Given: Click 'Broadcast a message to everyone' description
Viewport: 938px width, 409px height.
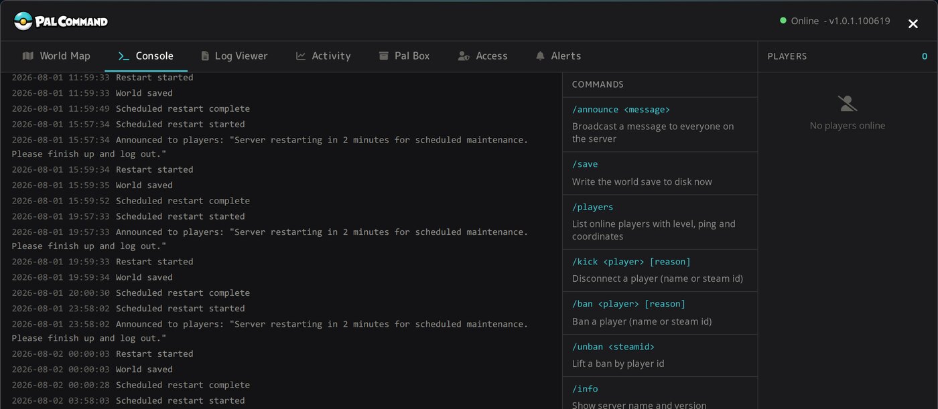Looking at the screenshot, I should pos(653,133).
